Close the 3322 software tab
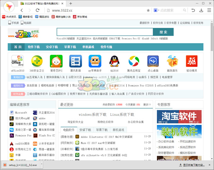The height and width of the screenshot is (170, 214). click(x=62, y=3)
